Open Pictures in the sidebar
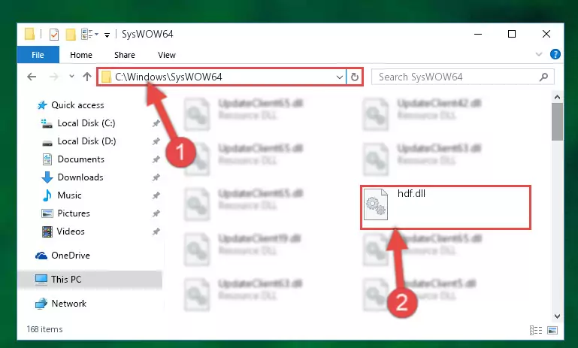The width and height of the screenshot is (578, 348). pos(74,213)
